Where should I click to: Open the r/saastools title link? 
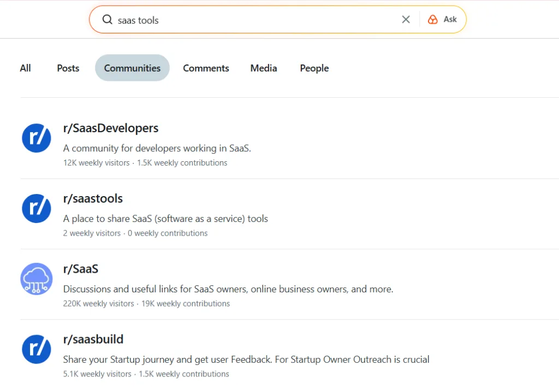click(93, 199)
